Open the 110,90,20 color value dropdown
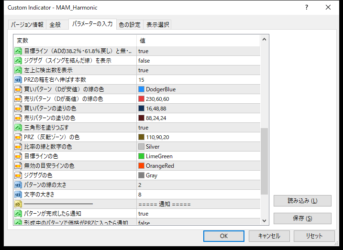Viewport: 343px width, 250px height. pos(198,137)
